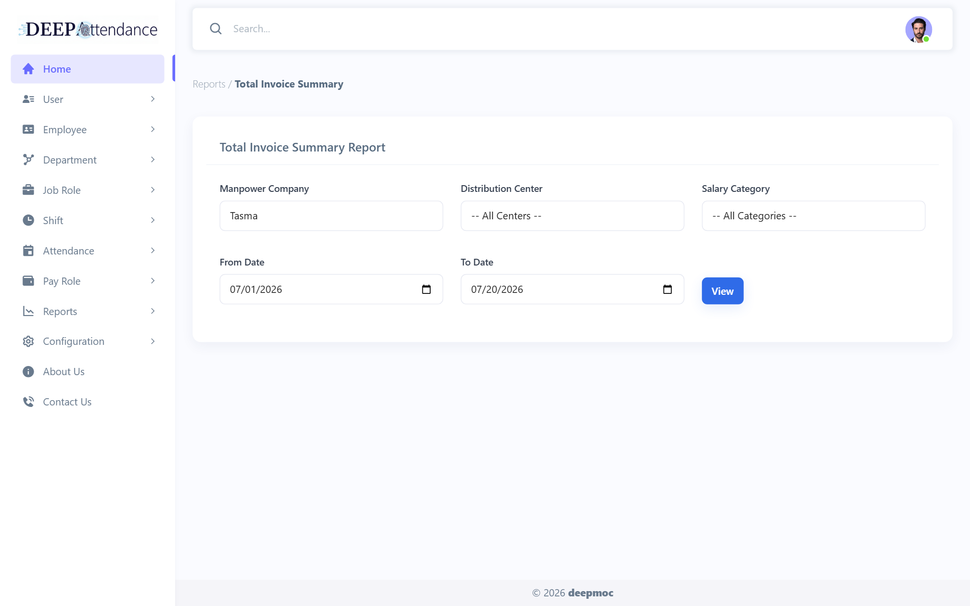Open To Date calendar picker icon
Screen dimensions: 970x606
pos(667,289)
